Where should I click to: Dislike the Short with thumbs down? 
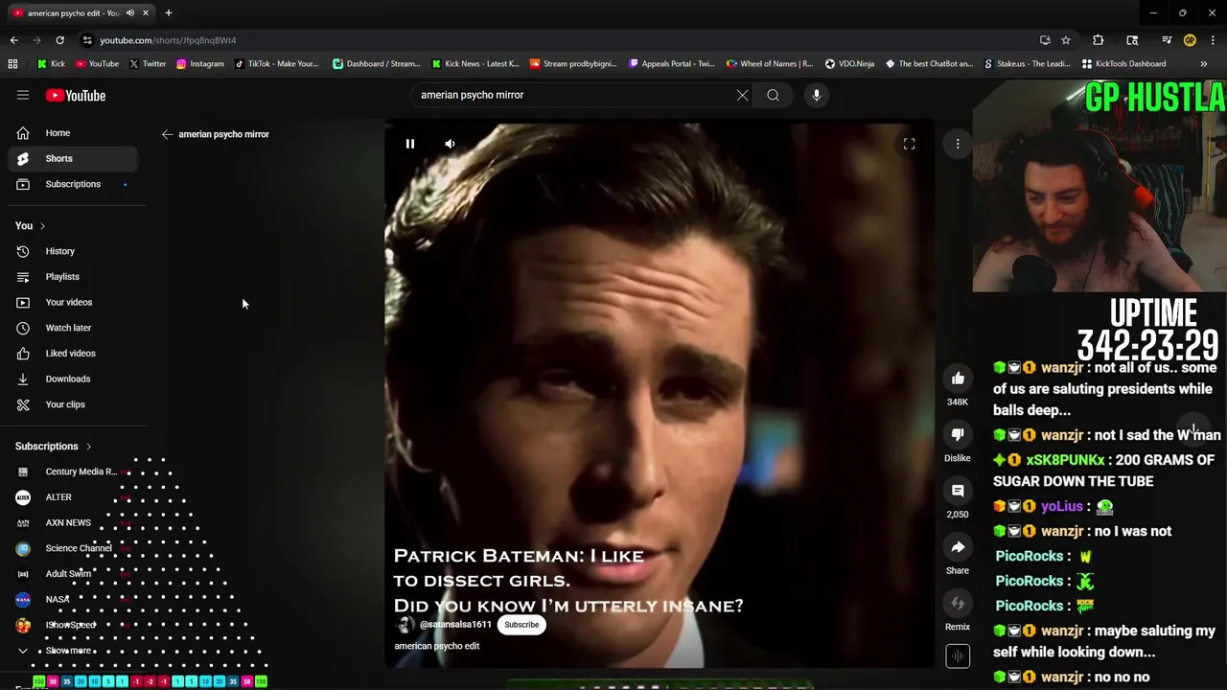coord(958,434)
